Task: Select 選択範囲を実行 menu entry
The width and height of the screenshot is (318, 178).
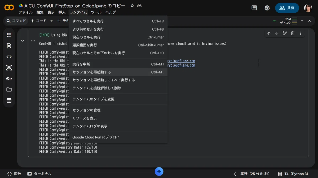Action: [118, 45]
